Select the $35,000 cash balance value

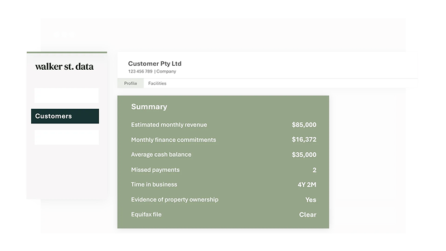pos(304,155)
